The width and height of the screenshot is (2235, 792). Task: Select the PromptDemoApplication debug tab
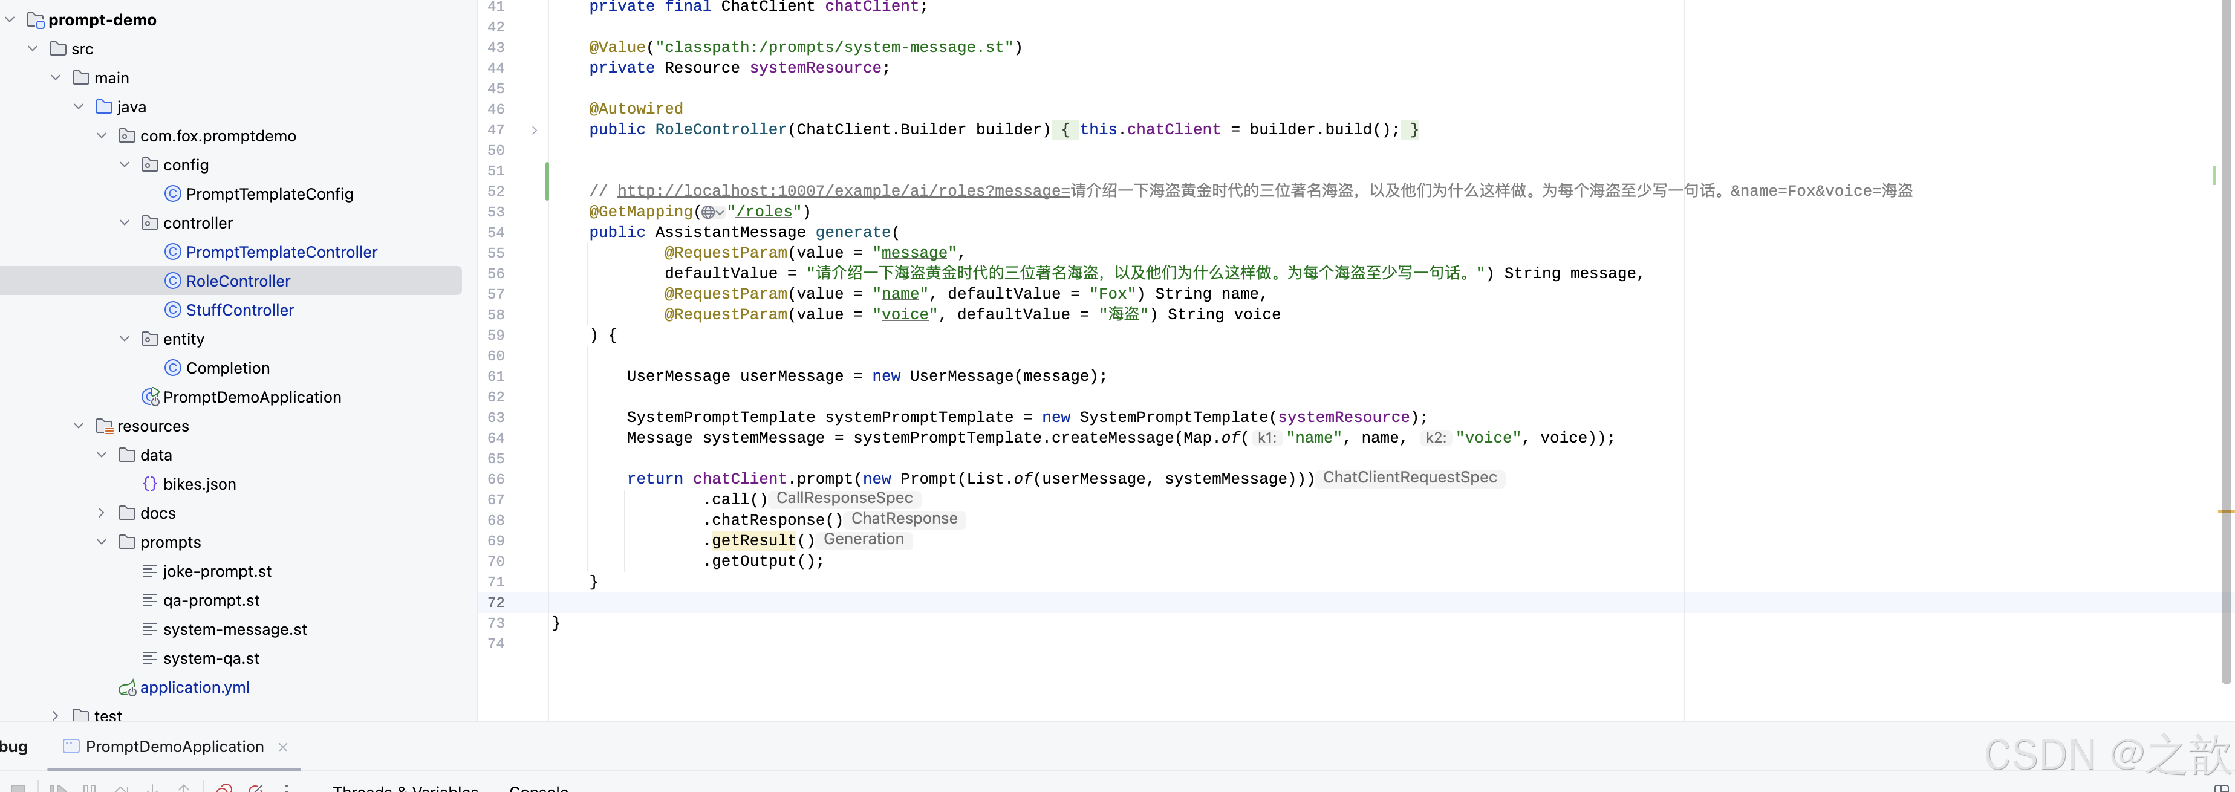point(174,747)
